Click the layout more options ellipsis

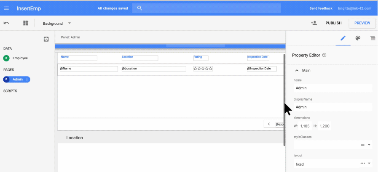(x=362, y=163)
